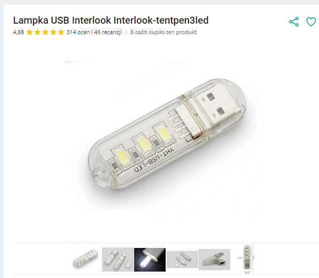Select thumbnail showing two USB lamps
This screenshot has width=319, height=278.
click(x=117, y=259)
